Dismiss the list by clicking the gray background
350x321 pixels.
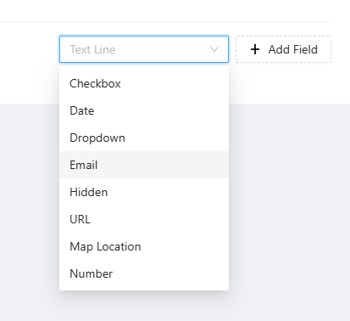pyautogui.click(x=288, y=212)
